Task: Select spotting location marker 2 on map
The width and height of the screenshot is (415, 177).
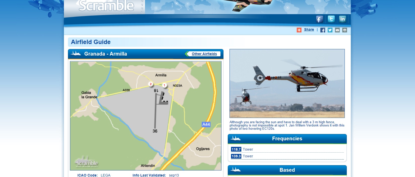Action: [150, 84]
